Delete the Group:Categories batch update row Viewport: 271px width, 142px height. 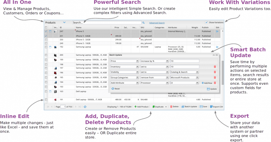[215, 77]
